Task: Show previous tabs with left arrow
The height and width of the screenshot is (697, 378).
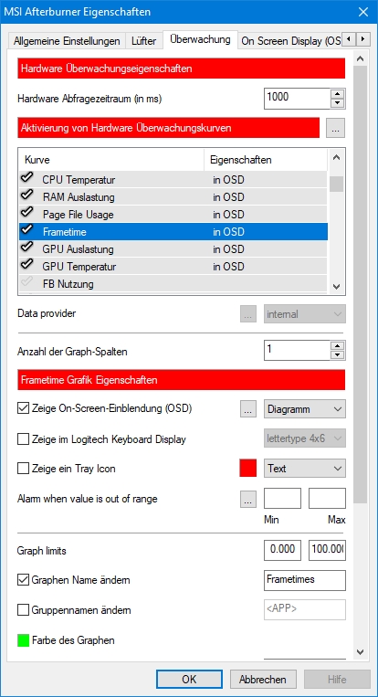Action: point(349,39)
